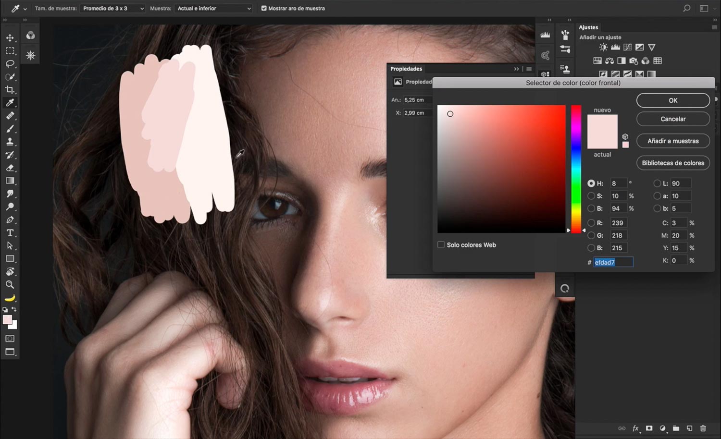Add layer mask icon at panel bottom

(x=649, y=428)
